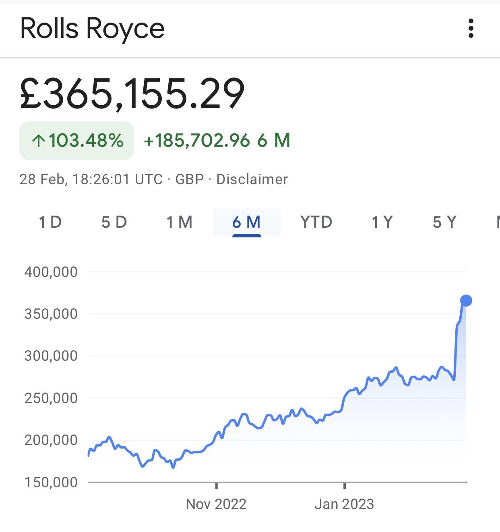Click the partially hidden tab after 5 Y
The image size is (500, 532).
[498, 222]
